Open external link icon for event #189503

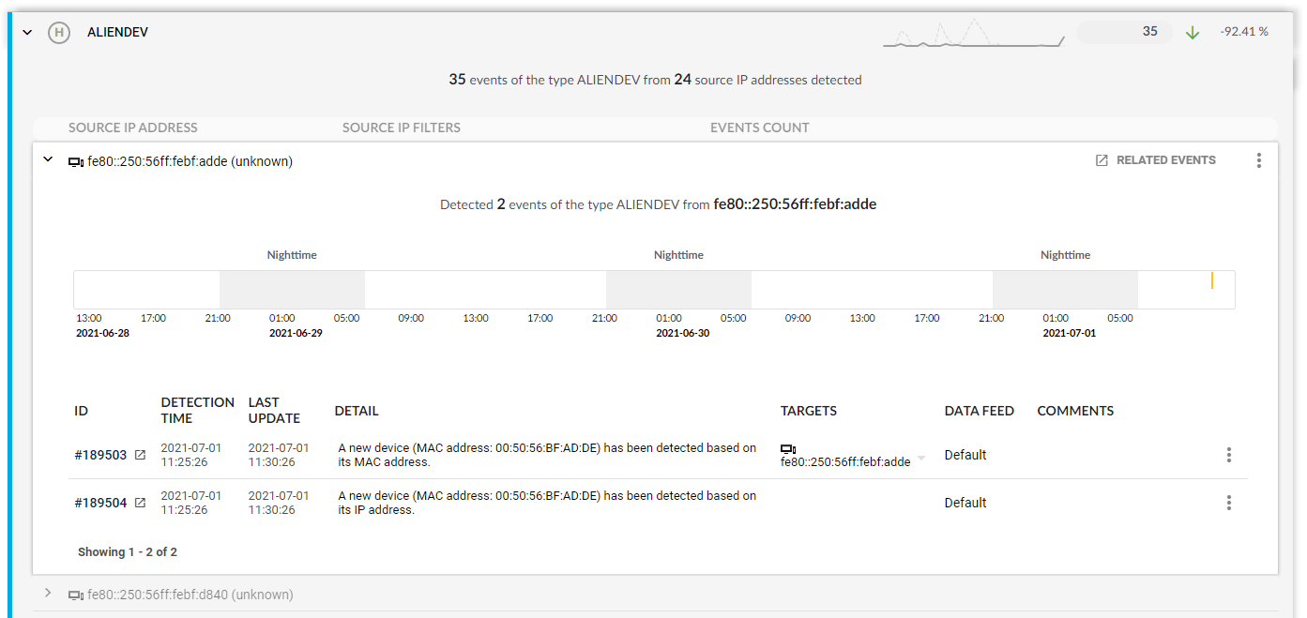tap(140, 455)
